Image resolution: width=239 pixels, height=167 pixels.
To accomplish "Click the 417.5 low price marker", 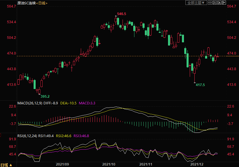I will pos(200,85).
